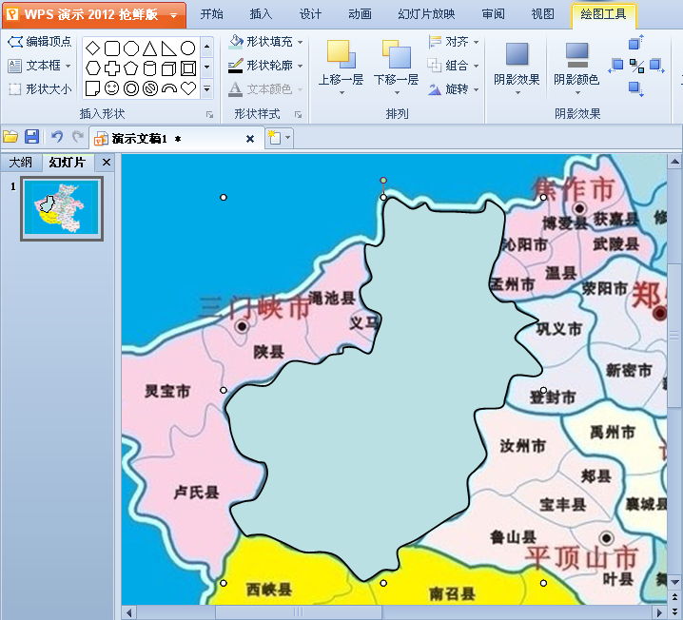
Task: Open the 对齐 align dropdown
Action: pos(476,43)
